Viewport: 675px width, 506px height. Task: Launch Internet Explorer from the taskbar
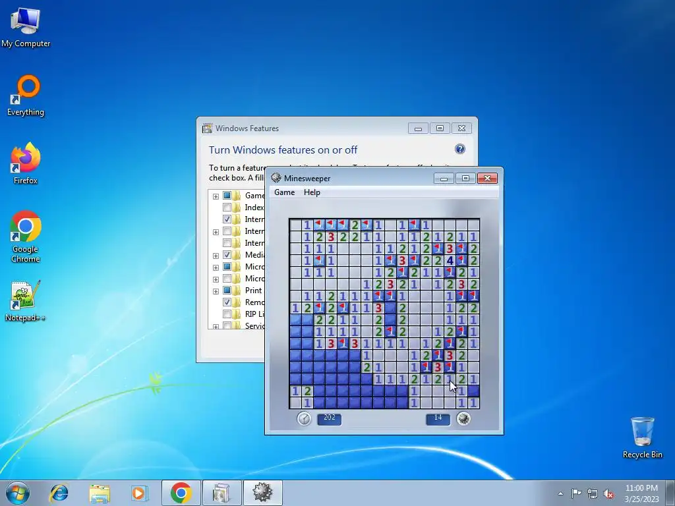point(59,493)
